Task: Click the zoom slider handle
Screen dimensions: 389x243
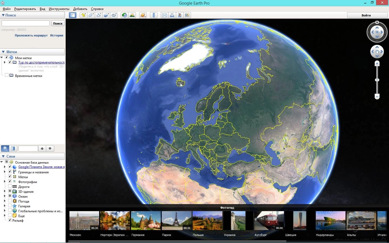Action: (x=377, y=80)
